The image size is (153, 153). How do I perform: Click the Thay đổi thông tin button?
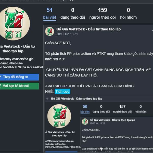coord(19,77)
